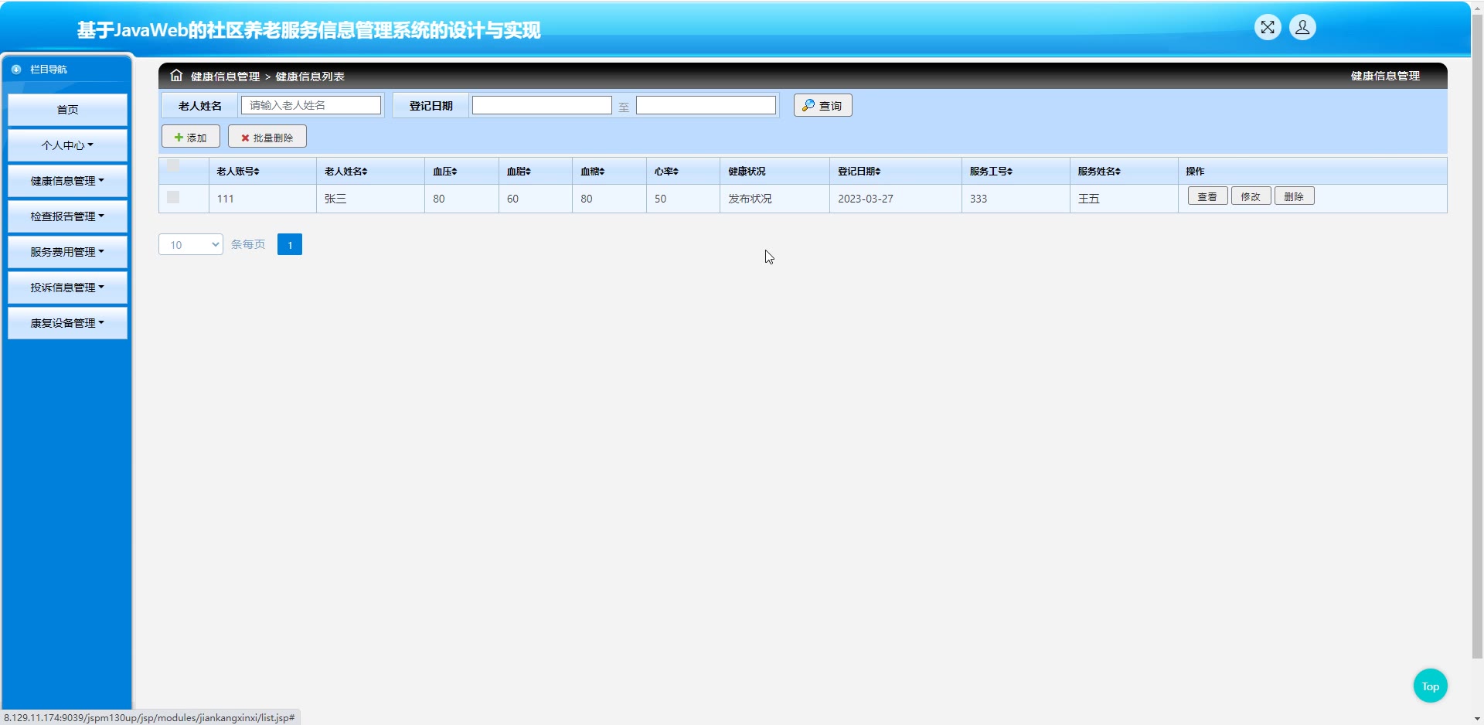The height and width of the screenshot is (725, 1484).
Task: Open the user profile icon in header
Action: point(1302,28)
